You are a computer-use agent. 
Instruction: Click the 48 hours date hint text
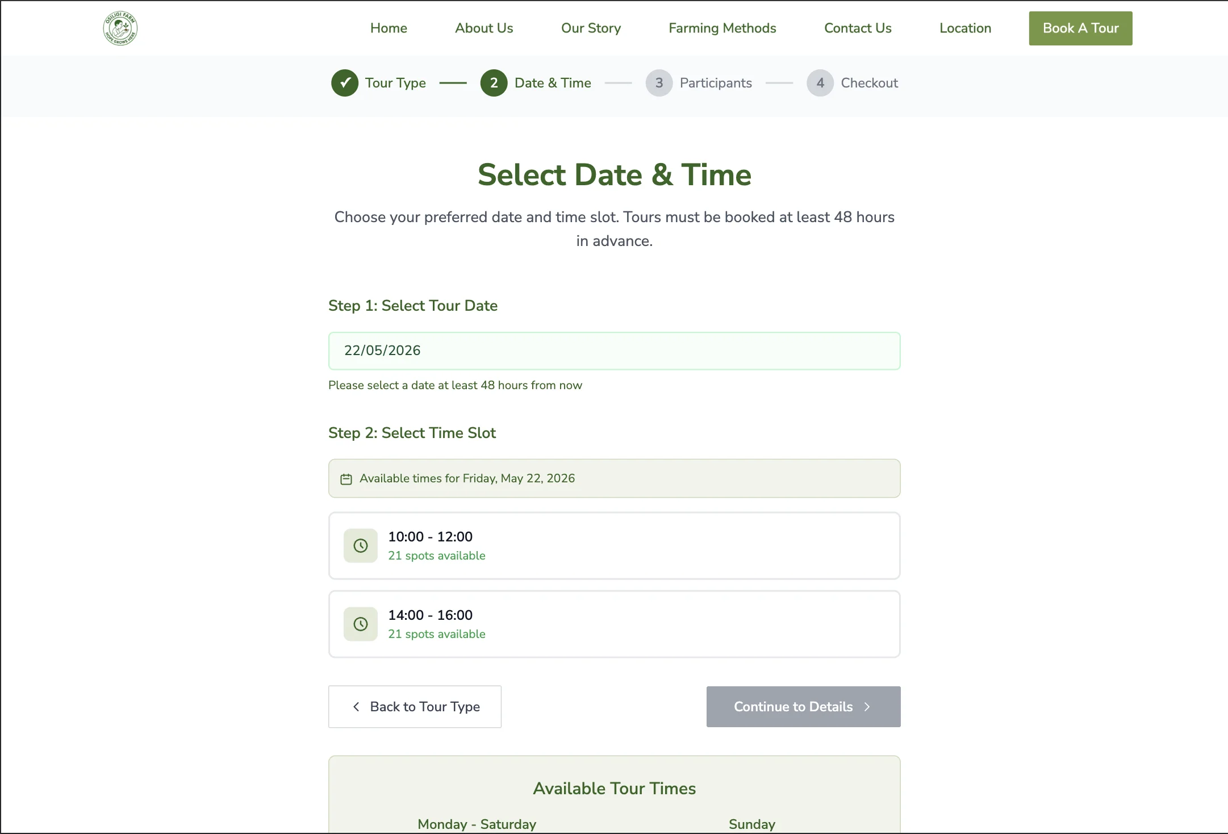point(455,385)
